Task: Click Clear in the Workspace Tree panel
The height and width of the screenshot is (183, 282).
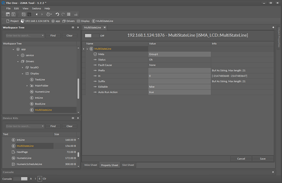Action: [69, 36]
